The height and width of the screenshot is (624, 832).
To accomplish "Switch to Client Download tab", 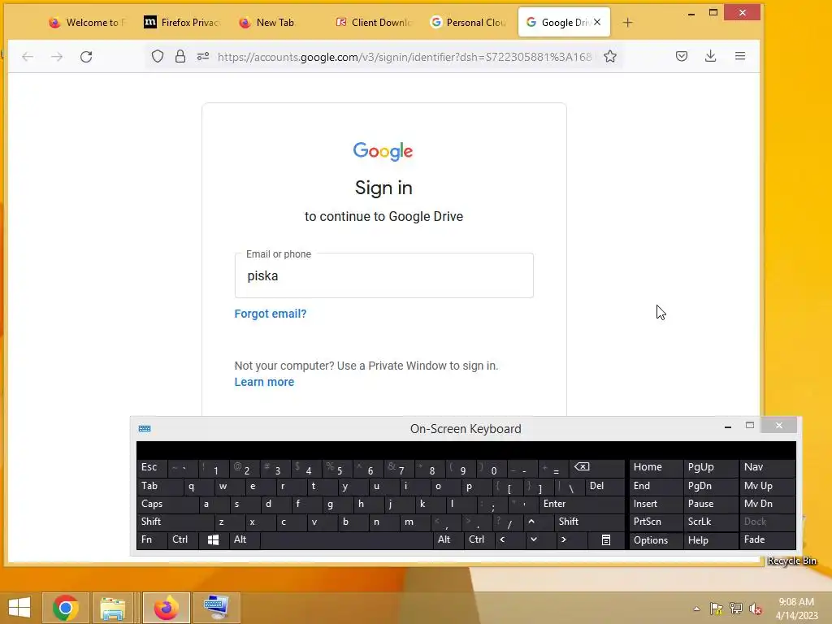I will pos(371,22).
